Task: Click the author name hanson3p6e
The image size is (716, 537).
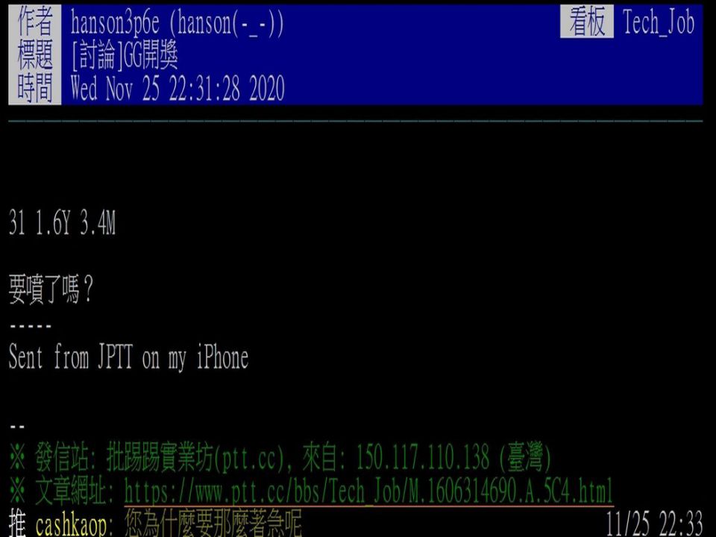Action: (115, 22)
